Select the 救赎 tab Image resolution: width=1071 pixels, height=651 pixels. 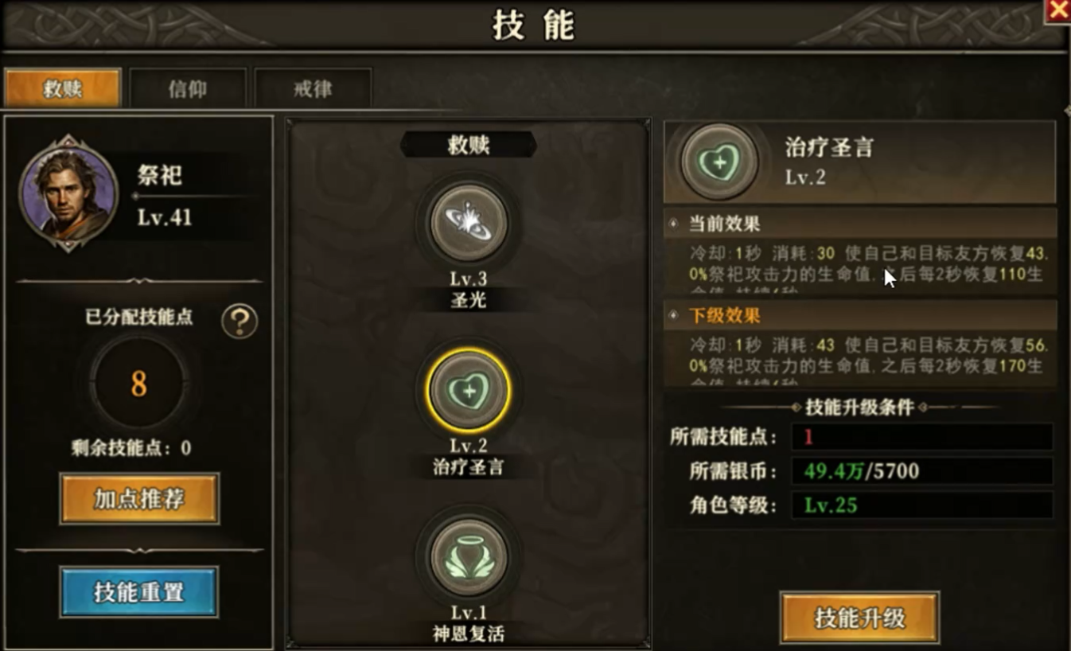click(63, 88)
